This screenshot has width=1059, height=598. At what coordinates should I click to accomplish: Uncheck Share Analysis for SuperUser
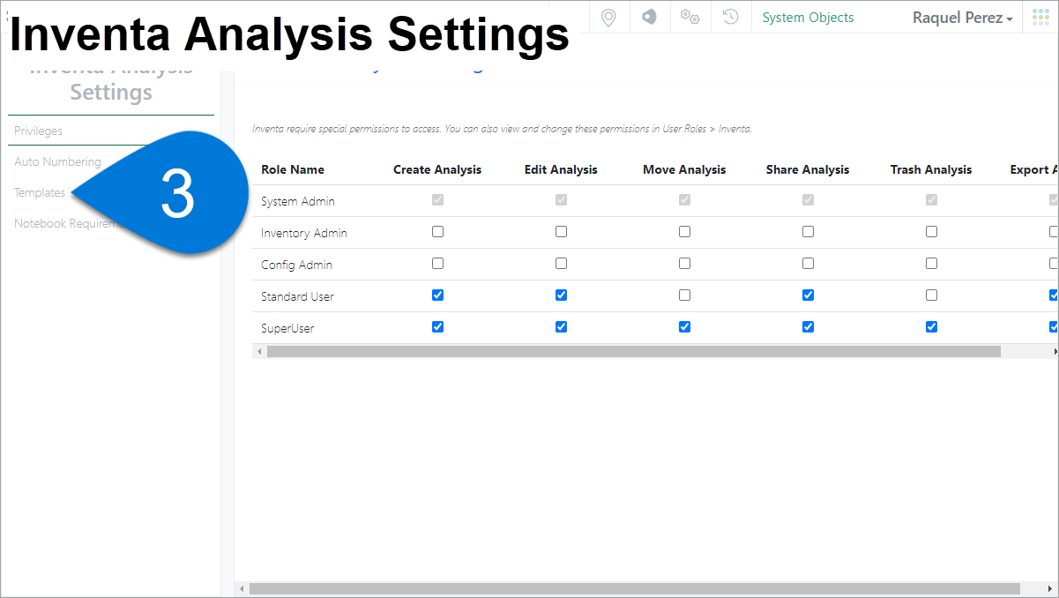coord(808,327)
